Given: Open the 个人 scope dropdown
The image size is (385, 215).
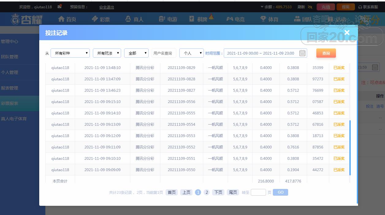Looking at the screenshot, I should coord(191,53).
